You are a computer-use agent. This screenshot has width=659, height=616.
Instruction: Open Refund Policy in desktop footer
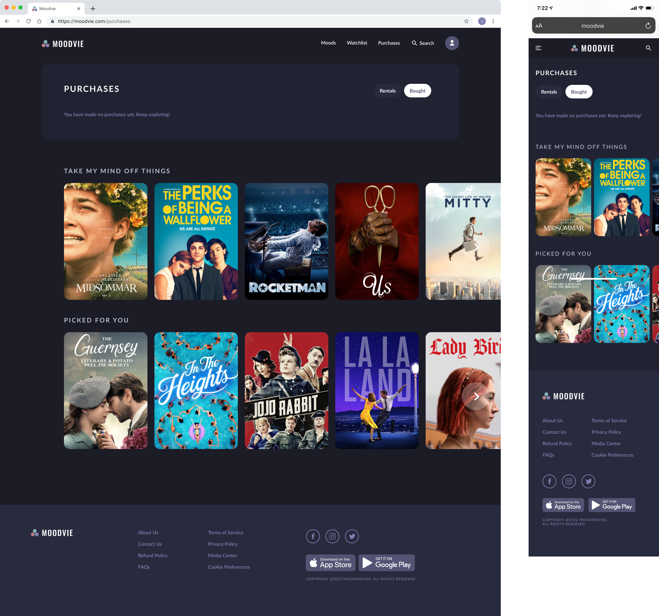[153, 555]
